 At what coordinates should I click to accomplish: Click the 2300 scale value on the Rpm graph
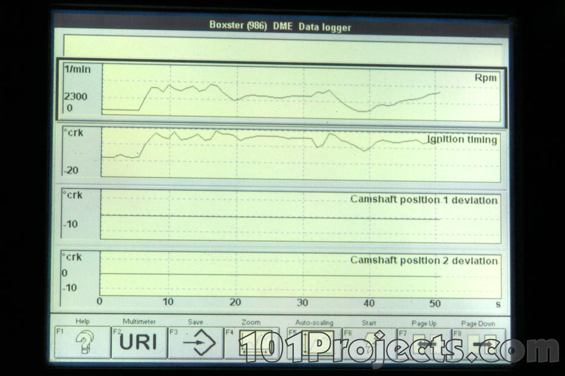tap(76, 96)
